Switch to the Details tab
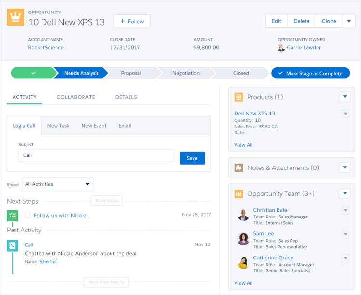 (x=126, y=97)
